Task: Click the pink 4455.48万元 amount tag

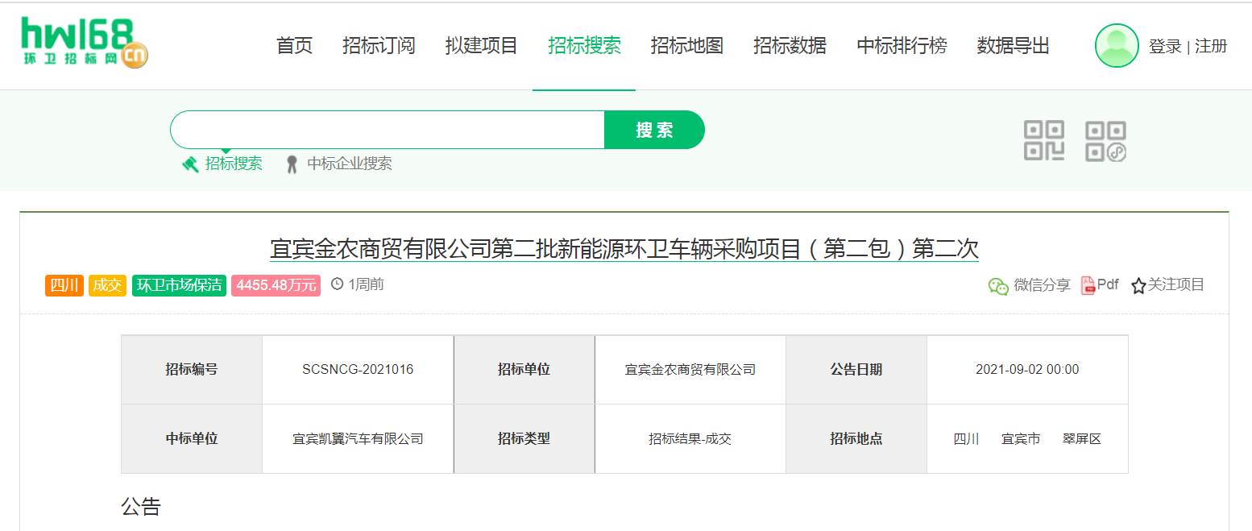Action: (x=276, y=285)
